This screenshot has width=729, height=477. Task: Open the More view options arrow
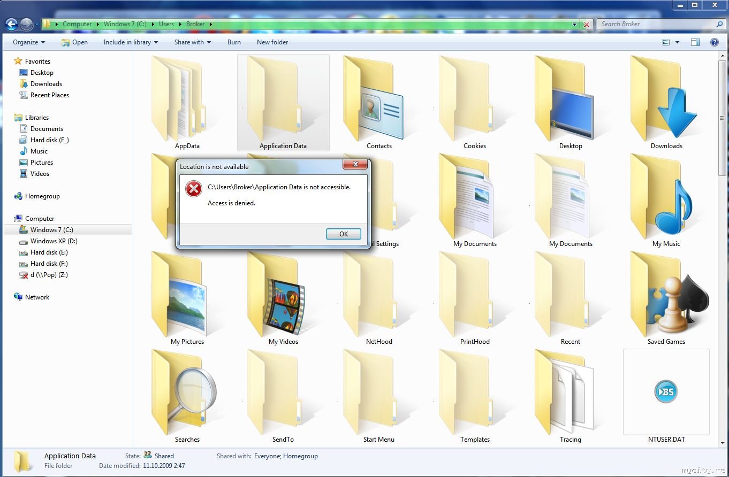pyautogui.click(x=677, y=42)
